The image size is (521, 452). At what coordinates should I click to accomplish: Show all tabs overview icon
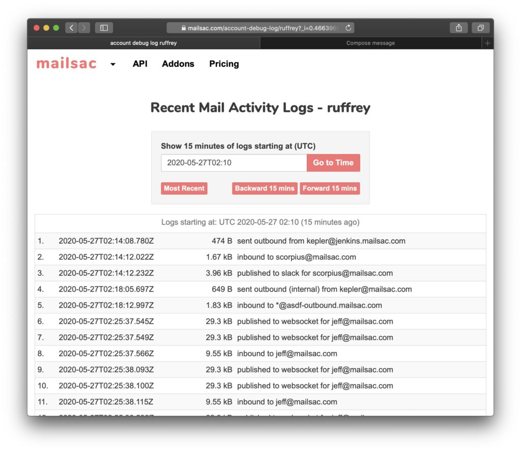(480, 27)
